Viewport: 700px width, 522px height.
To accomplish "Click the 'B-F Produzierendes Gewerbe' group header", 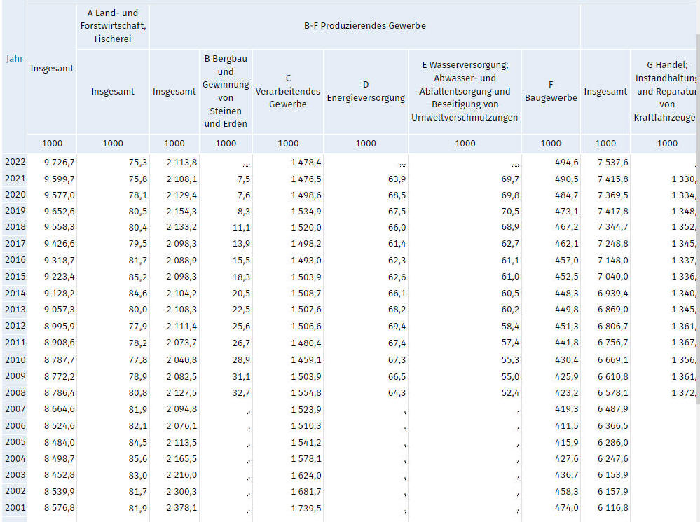I will pos(365,26).
